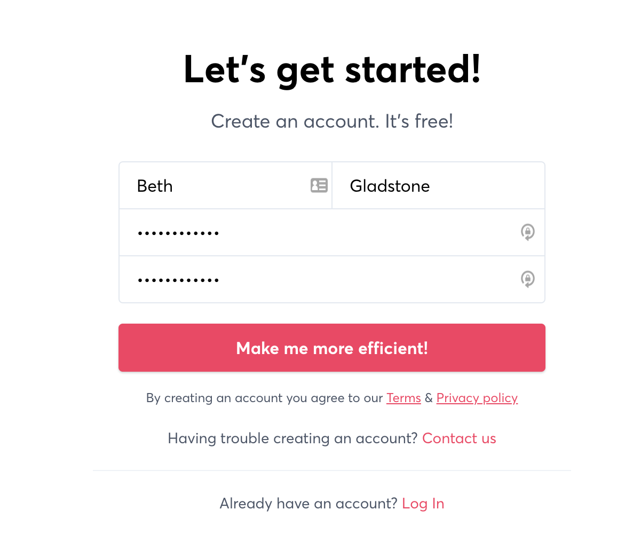Screen dimensions: 633x549
Task: Click the "Already have an account?" text
Action: (x=308, y=504)
